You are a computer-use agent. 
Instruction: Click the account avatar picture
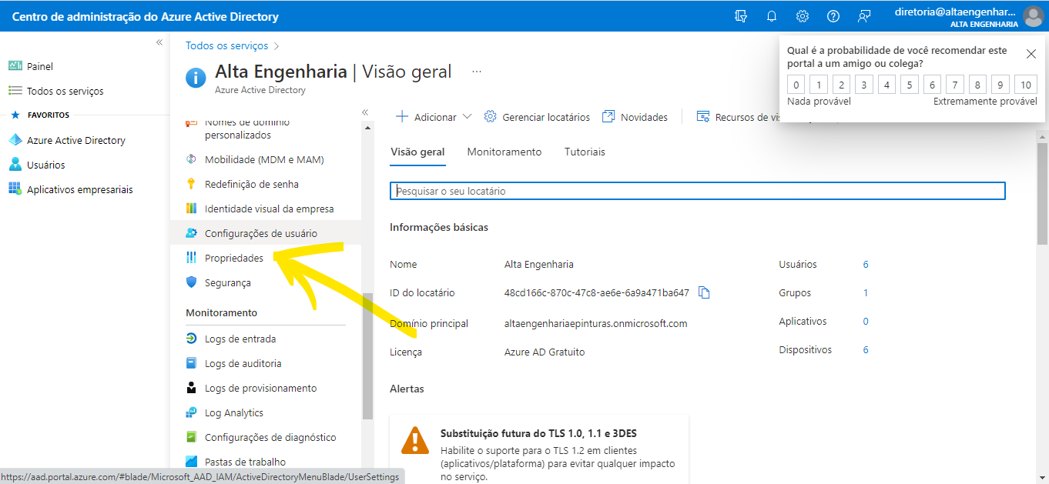click(x=1033, y=16)
